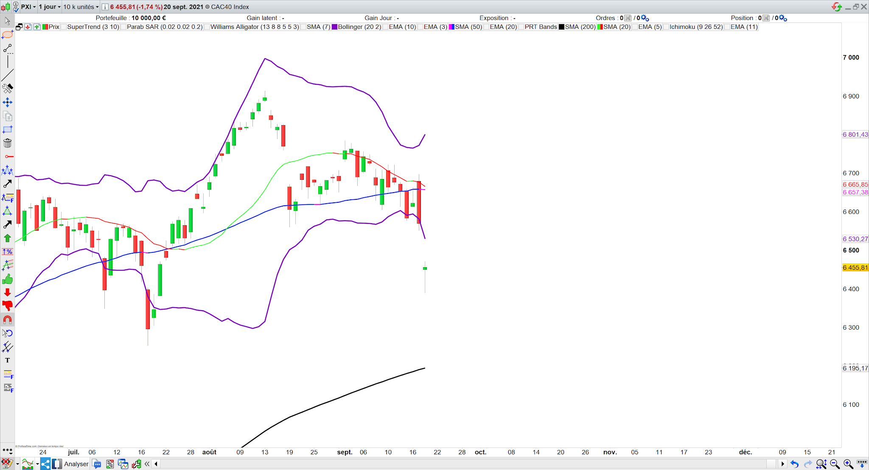869x470 pixels.
Task: Click the blue share button
Action: coord(45,464)
